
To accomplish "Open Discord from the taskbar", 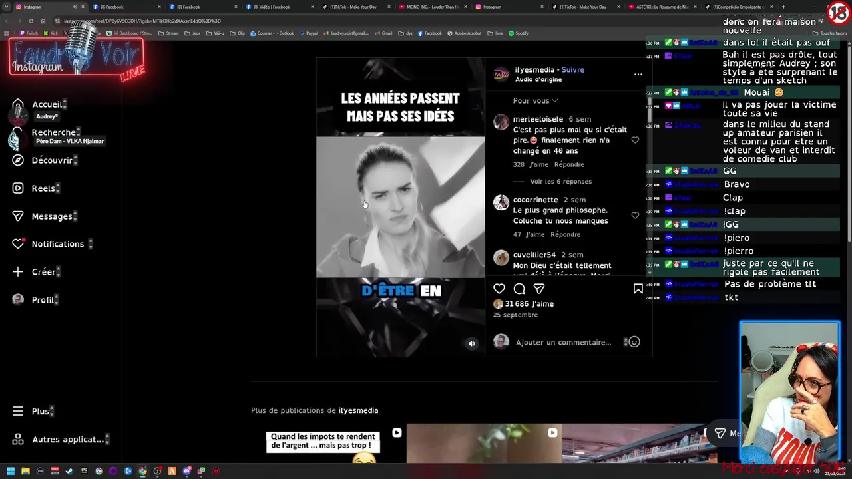I will pos(187,471).
